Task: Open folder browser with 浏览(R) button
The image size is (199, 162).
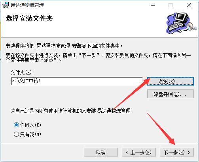Action: [171, 81]
